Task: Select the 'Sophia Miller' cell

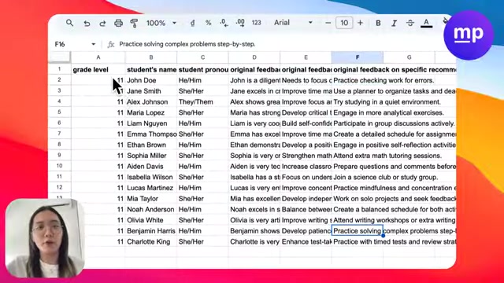Action: tap(151, 156)
